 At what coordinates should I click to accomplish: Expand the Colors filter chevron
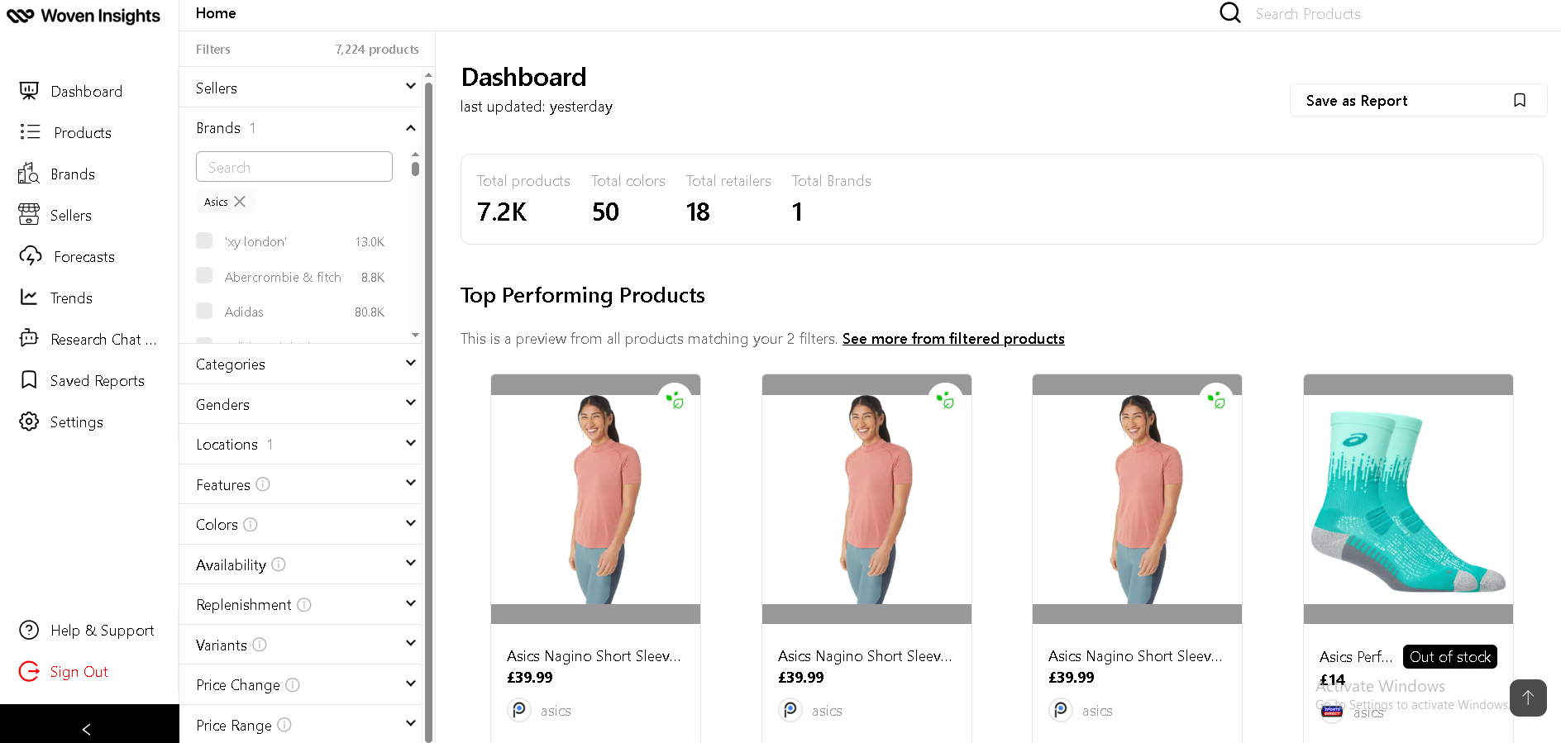pos(411,523)
